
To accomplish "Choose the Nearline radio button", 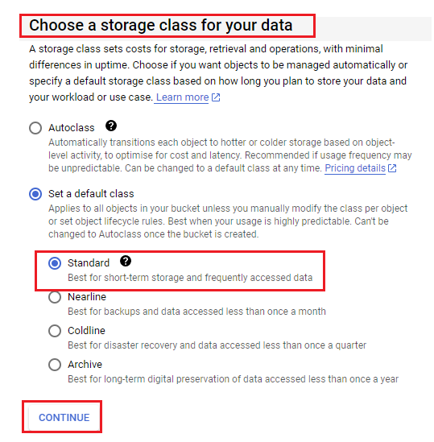I will [x=55, y=297].
